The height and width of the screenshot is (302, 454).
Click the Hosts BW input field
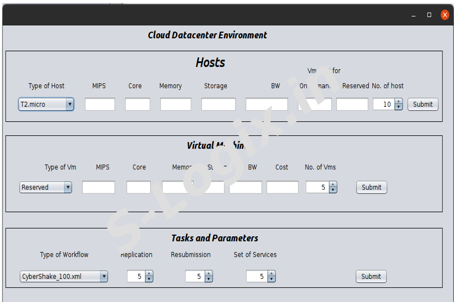click(266, 105)
